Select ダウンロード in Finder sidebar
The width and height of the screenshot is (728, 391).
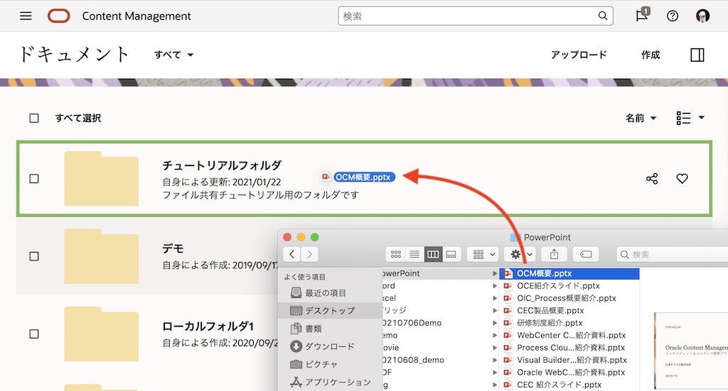pos(329,346)
